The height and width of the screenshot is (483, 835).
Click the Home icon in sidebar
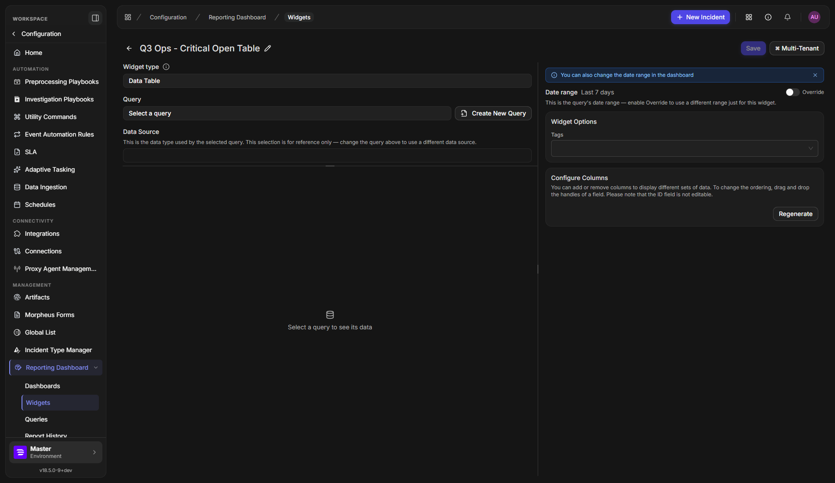17,53
